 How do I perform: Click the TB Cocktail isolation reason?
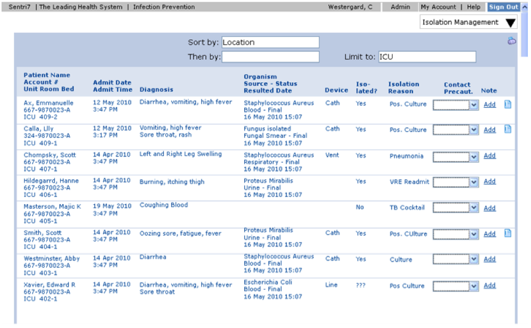407,207
